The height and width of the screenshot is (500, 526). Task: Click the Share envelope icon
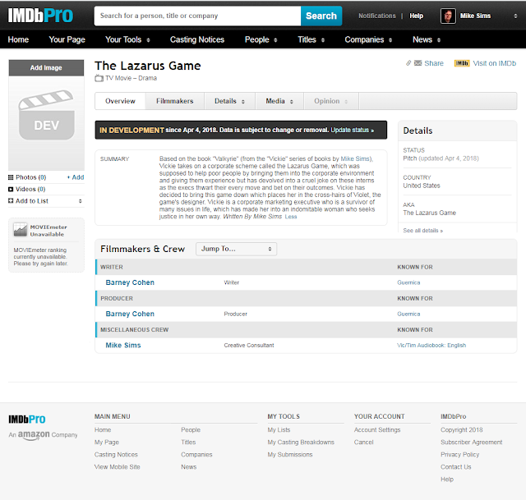click(418, 63)
